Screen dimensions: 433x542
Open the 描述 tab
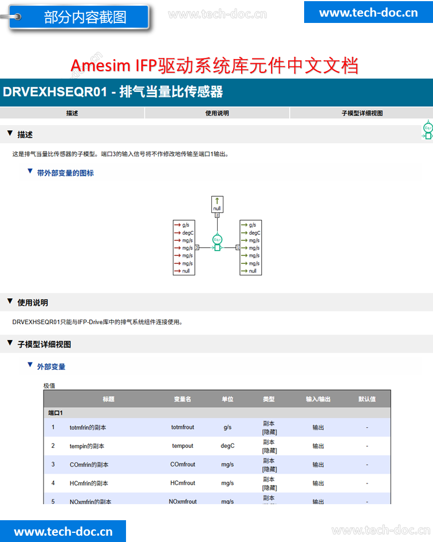[72, 113]
